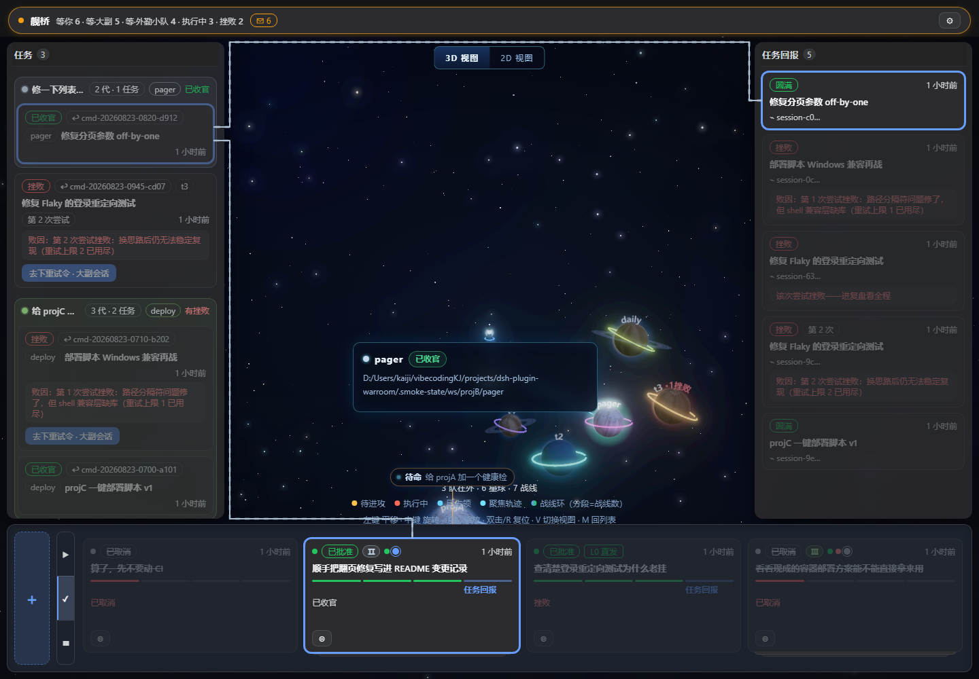Open the settings gear in the top bar

(x=950, y=20)
